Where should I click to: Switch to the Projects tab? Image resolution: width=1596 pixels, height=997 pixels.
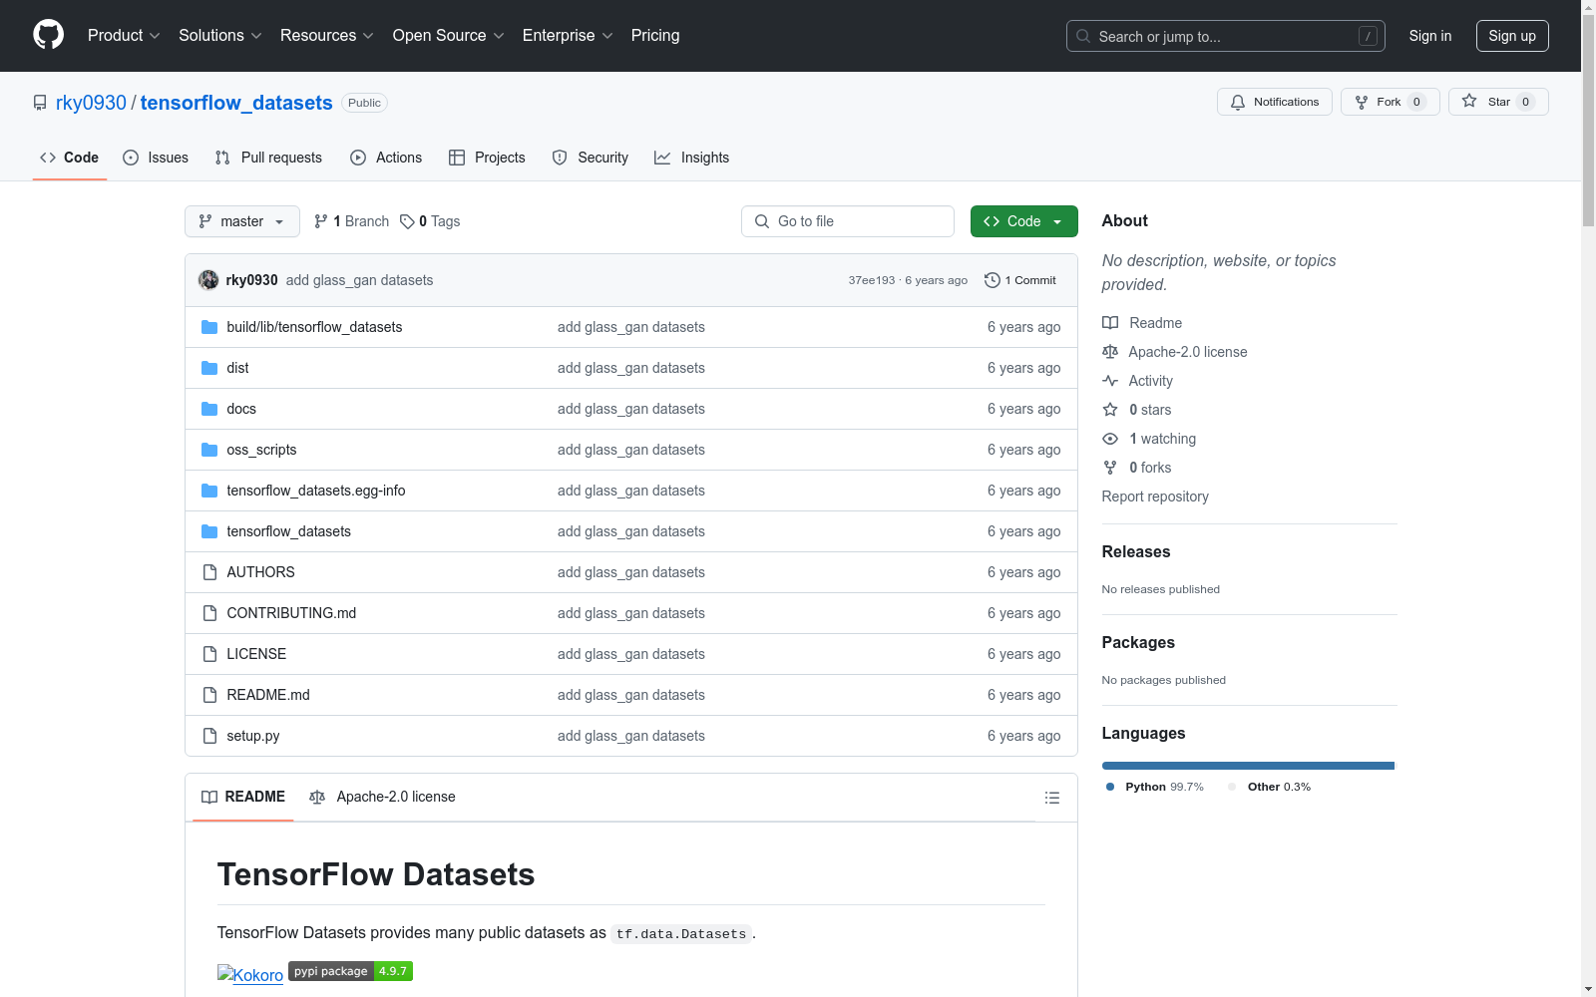coord(487,158)
